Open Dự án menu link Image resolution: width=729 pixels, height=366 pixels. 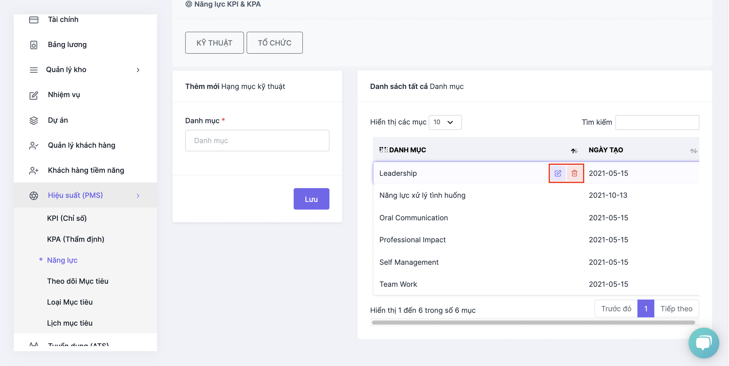[x=58, y=120]
